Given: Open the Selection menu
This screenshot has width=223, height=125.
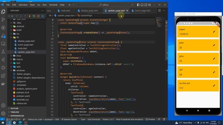Looking at the screenshot, I should (23, 5).
